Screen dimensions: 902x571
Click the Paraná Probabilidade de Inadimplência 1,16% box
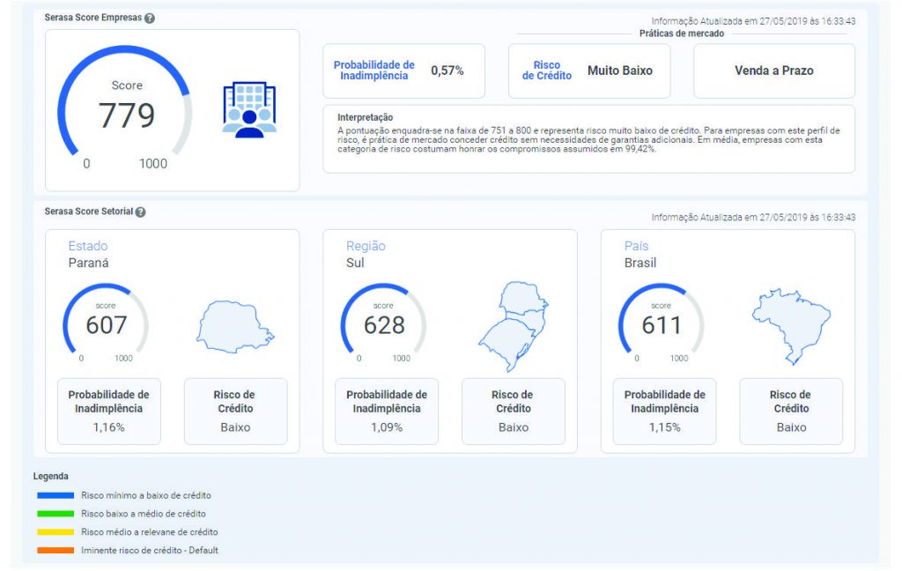tap(108, 411)
